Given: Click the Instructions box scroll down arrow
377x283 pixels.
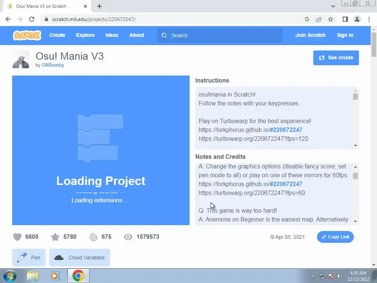Looking at the screenshot, I should (x=355, y=146).
